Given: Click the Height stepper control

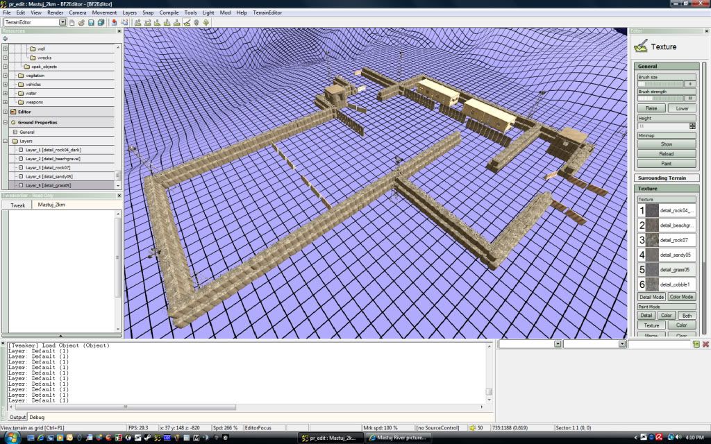Looking at the screenshot, I should (692, 126).
